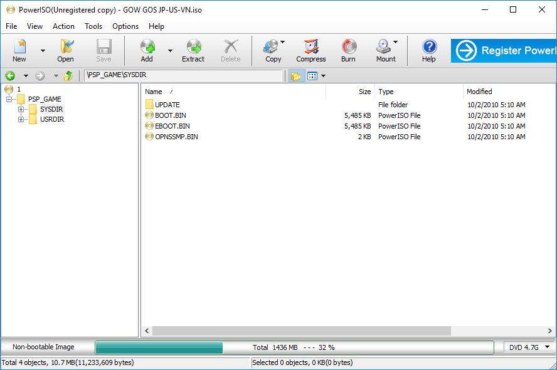Select the BOOT.BIN file icon
Viewport: 557px width, 370px height.
[149, 115]
